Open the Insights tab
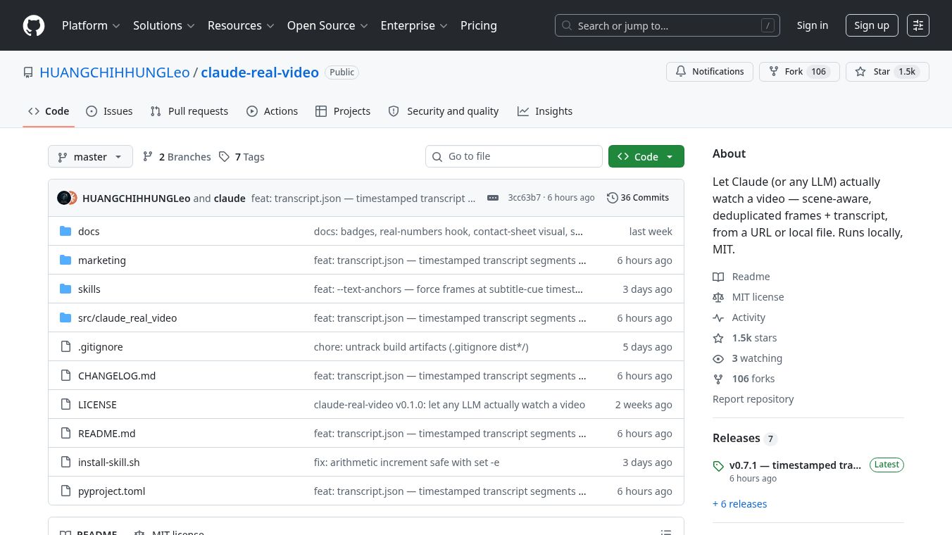Image resolution: width=952 pixels, height=535 pixels. (545, 111)
